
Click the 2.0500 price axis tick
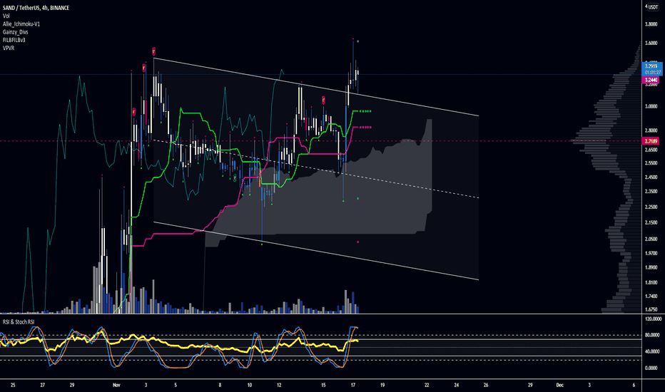[x=651, y=239]
